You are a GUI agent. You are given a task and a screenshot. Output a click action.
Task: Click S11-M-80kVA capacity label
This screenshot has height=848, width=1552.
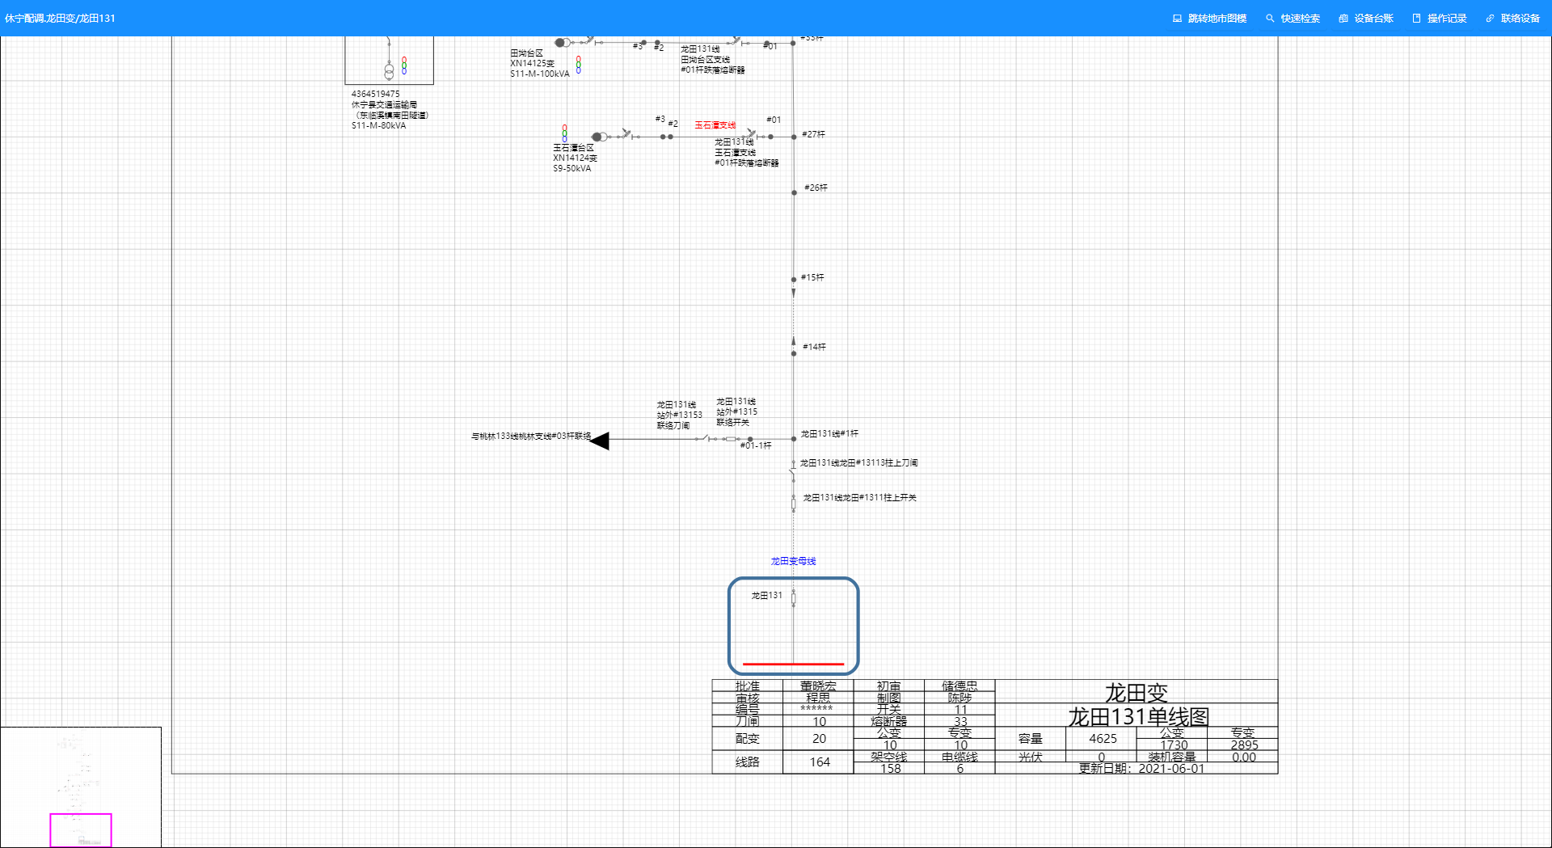point(378,125)
